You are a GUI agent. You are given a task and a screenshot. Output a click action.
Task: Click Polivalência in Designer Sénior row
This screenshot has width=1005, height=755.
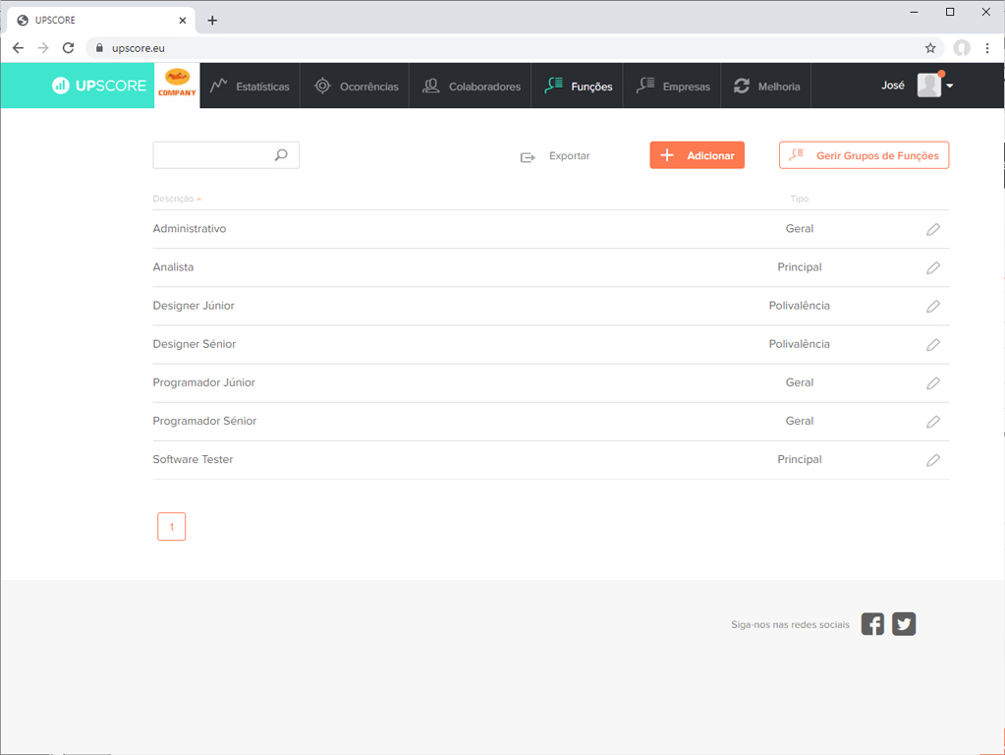pos(800,344)
